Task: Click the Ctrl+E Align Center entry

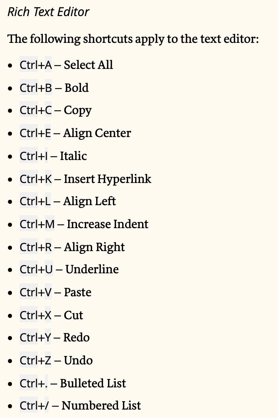Action: pyautogui.click(x=75, y=133)
